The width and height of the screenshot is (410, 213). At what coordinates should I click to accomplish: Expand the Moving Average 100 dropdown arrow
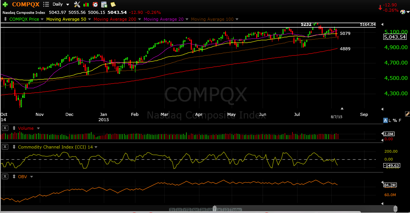(237, 19)
